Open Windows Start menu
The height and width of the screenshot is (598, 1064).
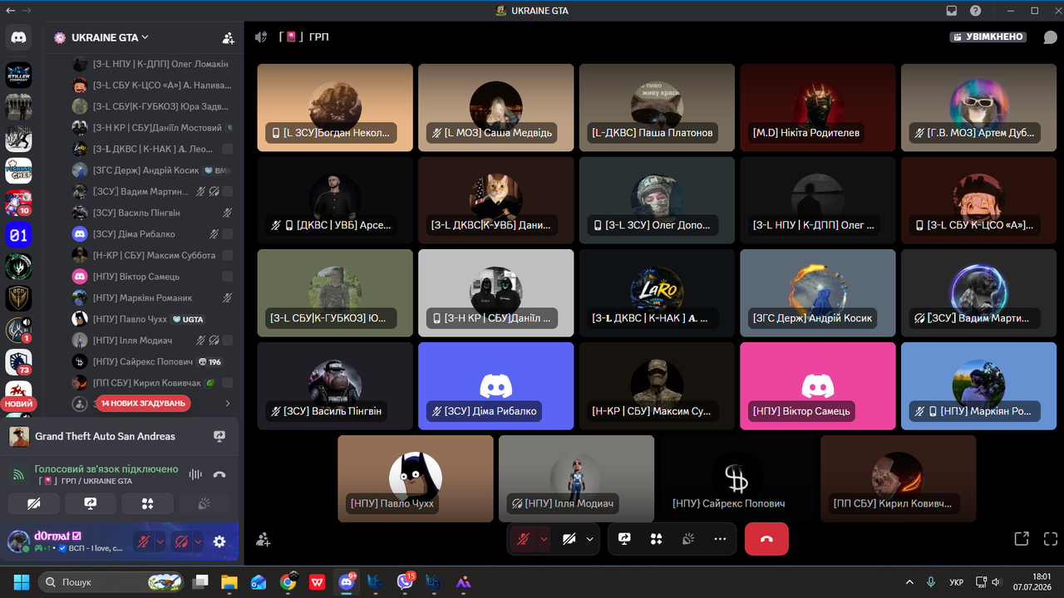(x=21, y=582)
